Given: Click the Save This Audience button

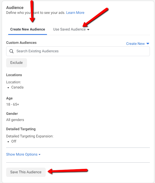Looking at the screenshot, I should click(x=26, y=172).
